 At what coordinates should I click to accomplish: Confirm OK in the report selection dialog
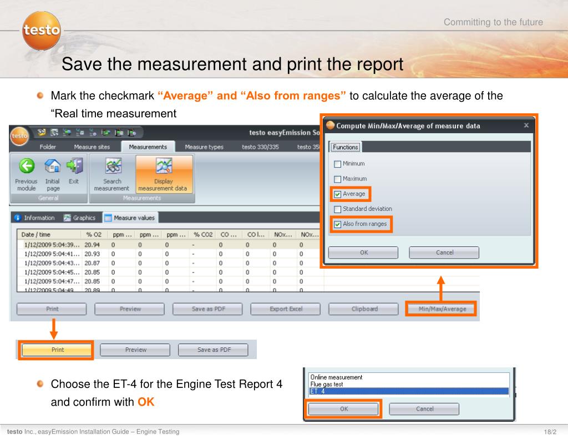(343, 409)
